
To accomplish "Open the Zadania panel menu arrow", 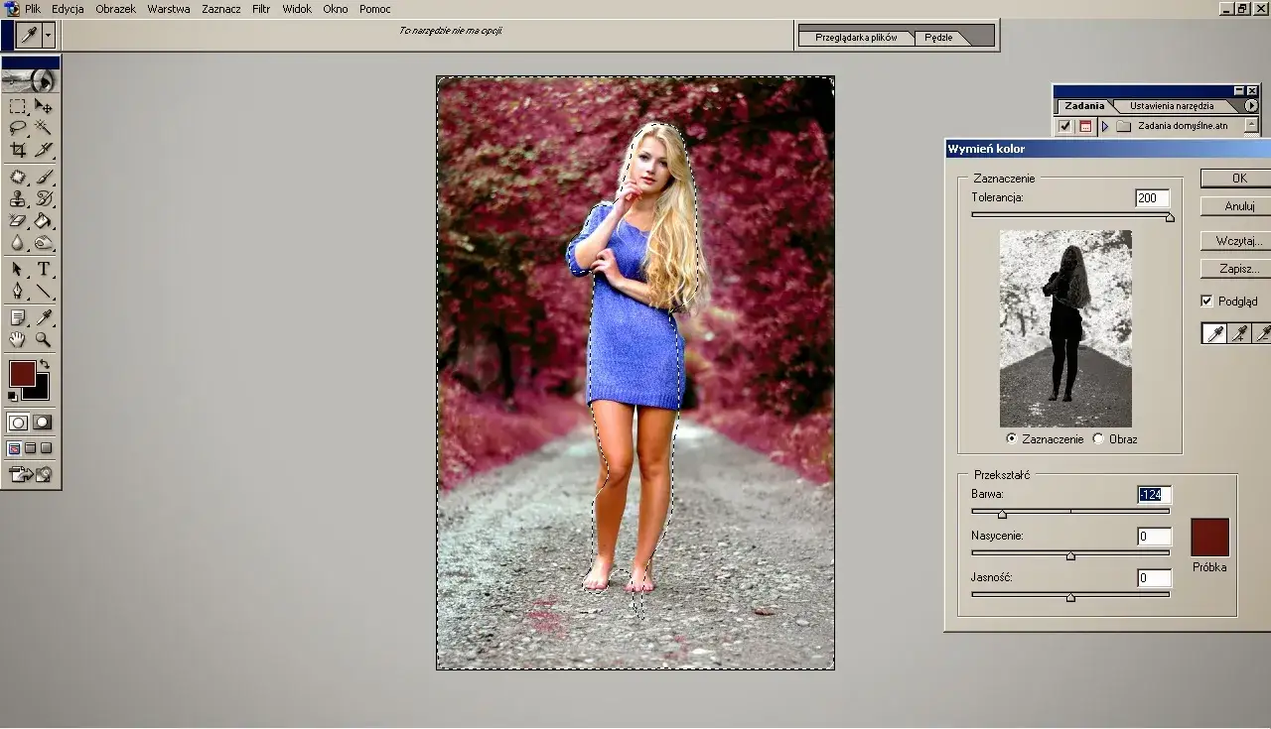I will [1250, 104].
